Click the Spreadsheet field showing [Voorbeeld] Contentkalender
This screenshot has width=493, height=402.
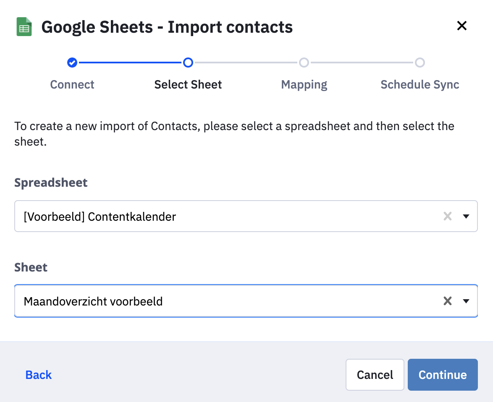click(246, 216)
